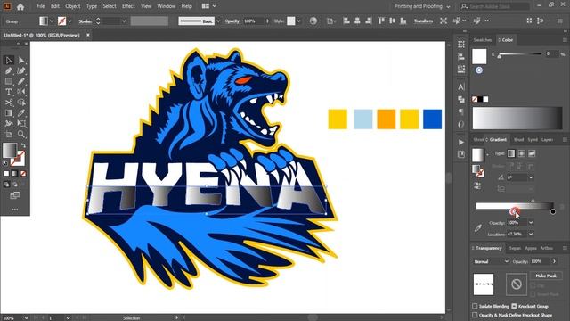Select Freeform gradient type

click(x=532, y=153)
